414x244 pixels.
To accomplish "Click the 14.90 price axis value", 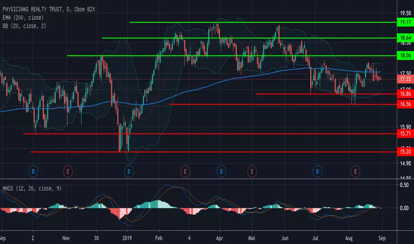I will coord(405,164).
